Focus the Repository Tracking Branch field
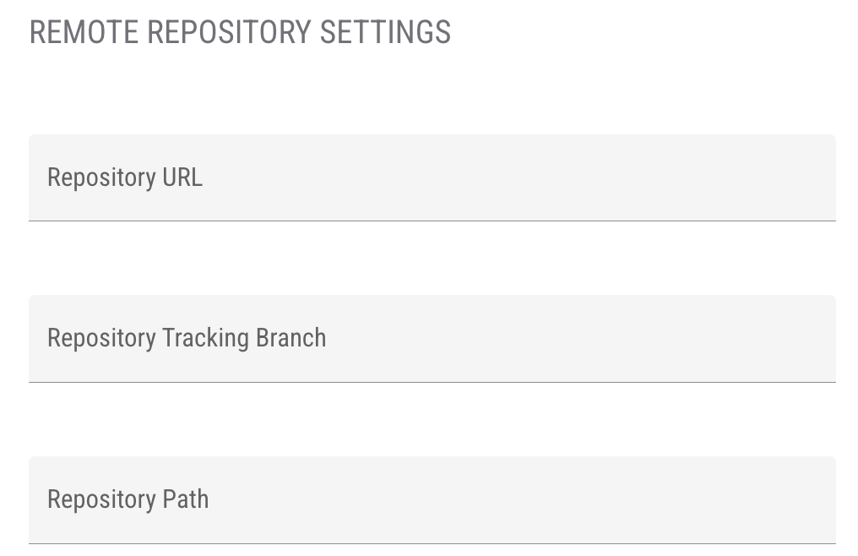The image size is (858, 556). coord(432,338)
